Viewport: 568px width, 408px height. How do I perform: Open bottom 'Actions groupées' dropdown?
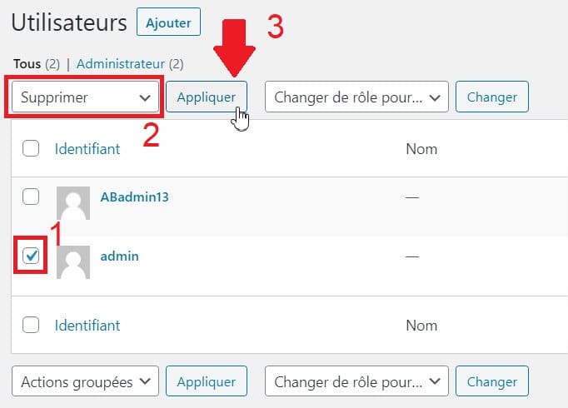pyautogui.click(x=86, y=382)
